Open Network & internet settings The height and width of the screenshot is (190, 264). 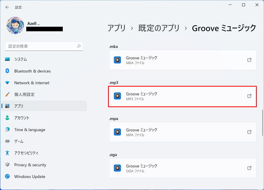click(x=44, y=83)
